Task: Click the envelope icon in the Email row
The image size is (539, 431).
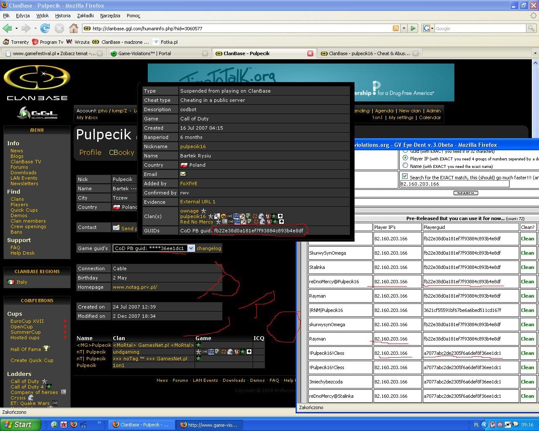Action: coord(183,174)
